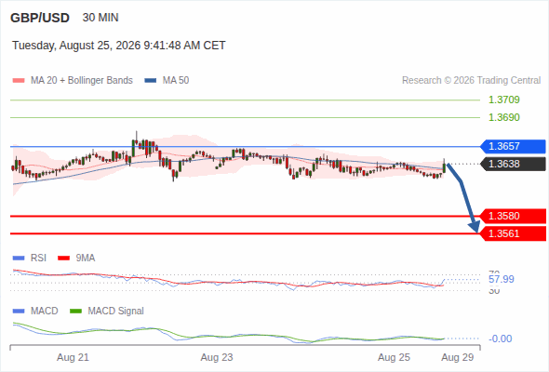
Task: Click the MA 20 + Bollinger Bands legend label
Action: tap(82, 81)
